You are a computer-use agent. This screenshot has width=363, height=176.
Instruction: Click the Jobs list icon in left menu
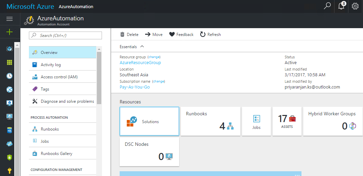35,141
